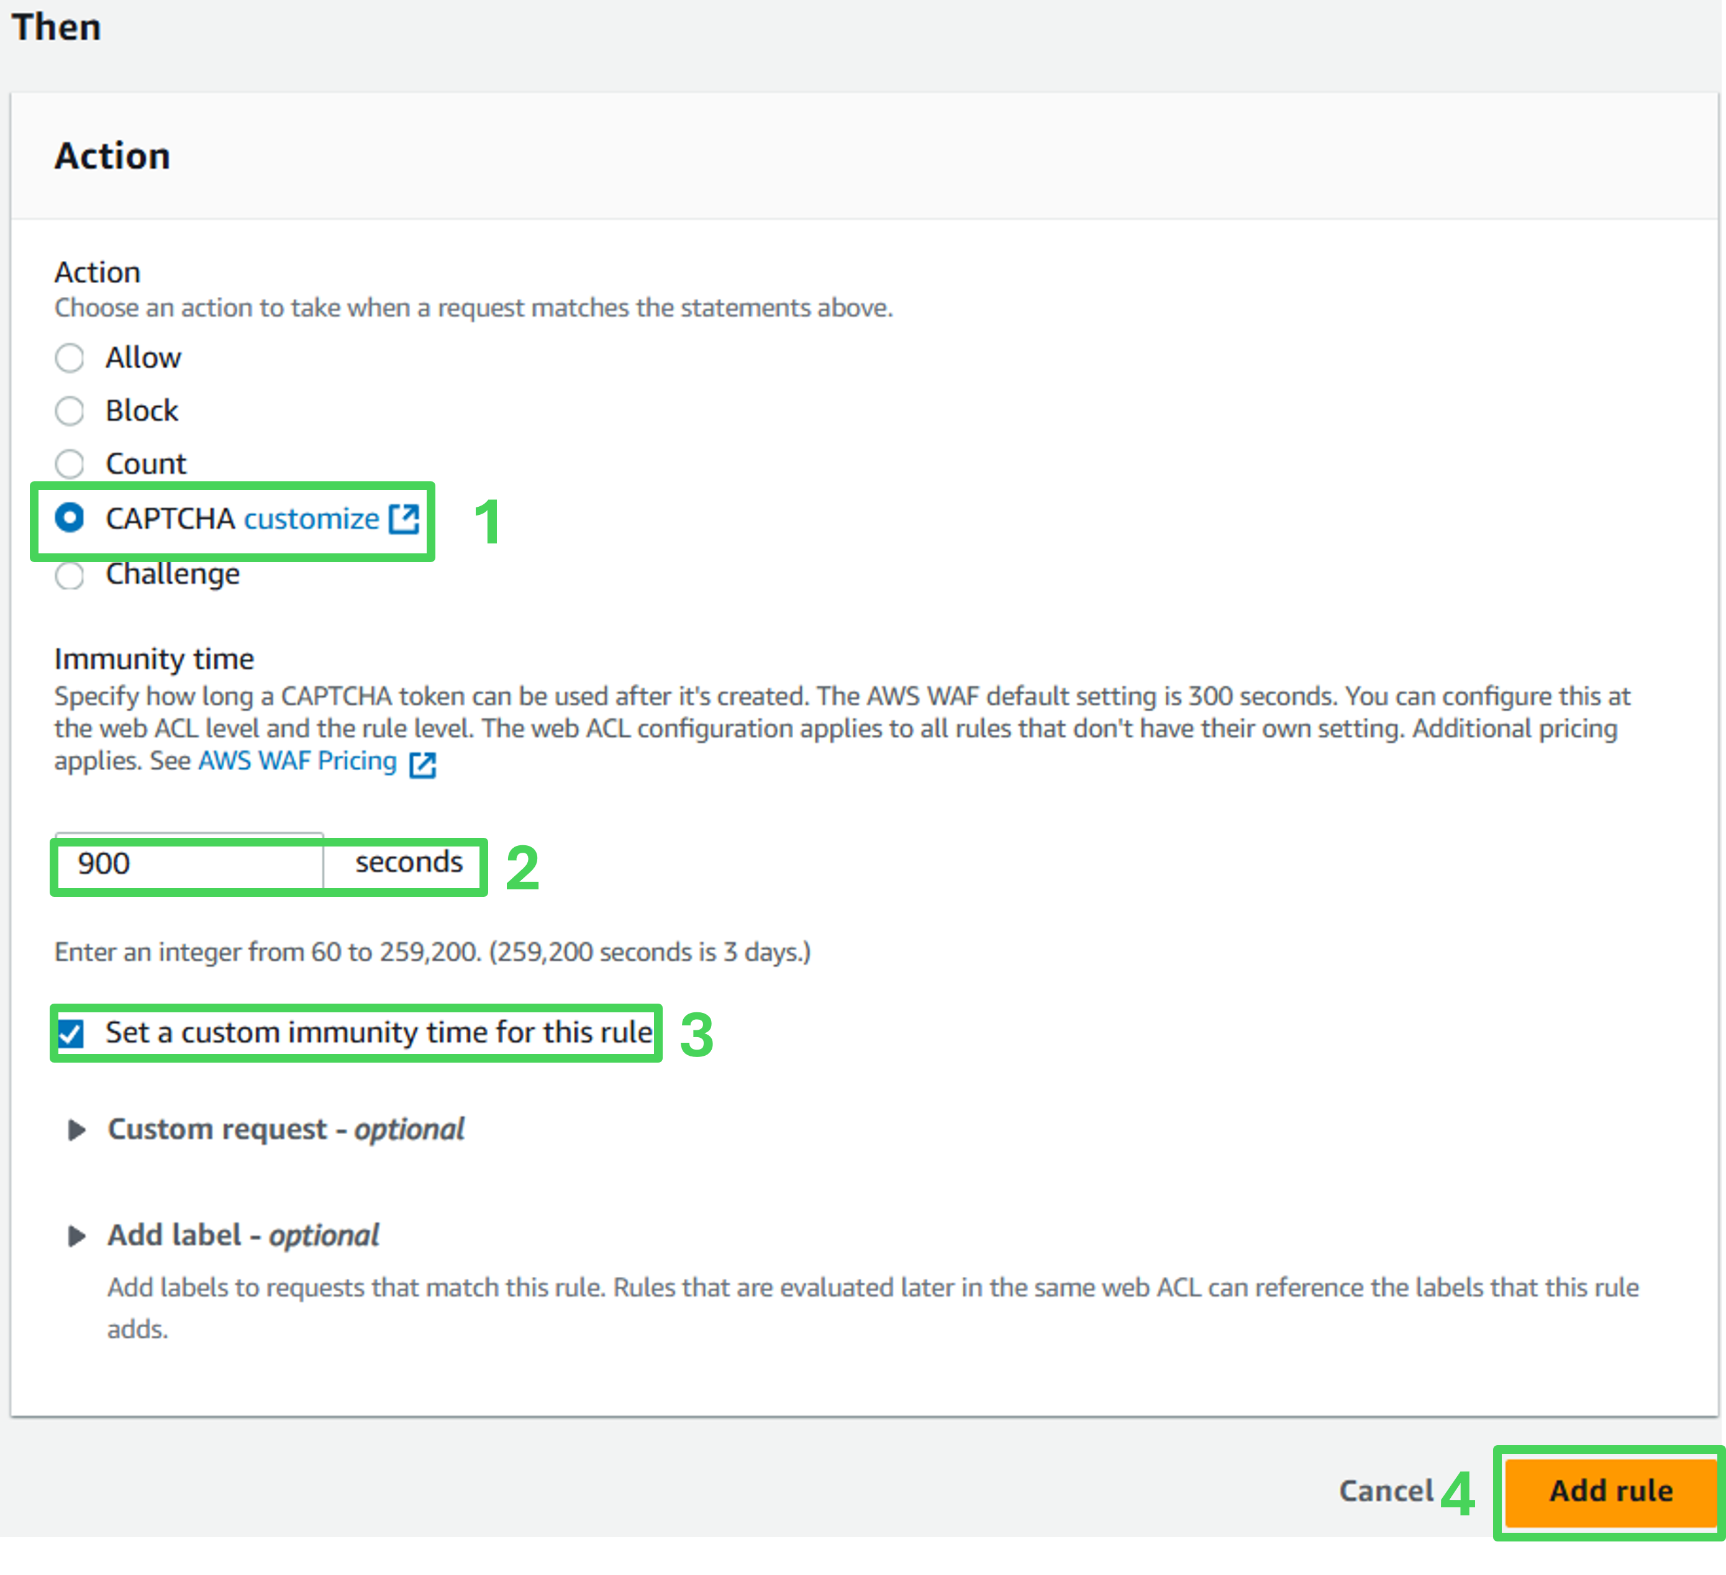Click the Custom request - optional heading

(x=286, y=1130)
